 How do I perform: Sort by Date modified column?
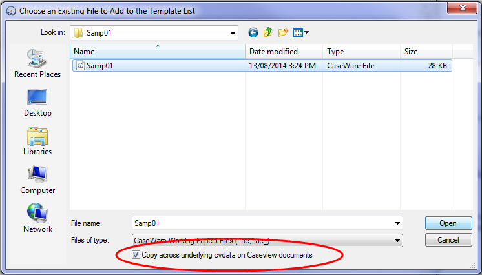284,52
